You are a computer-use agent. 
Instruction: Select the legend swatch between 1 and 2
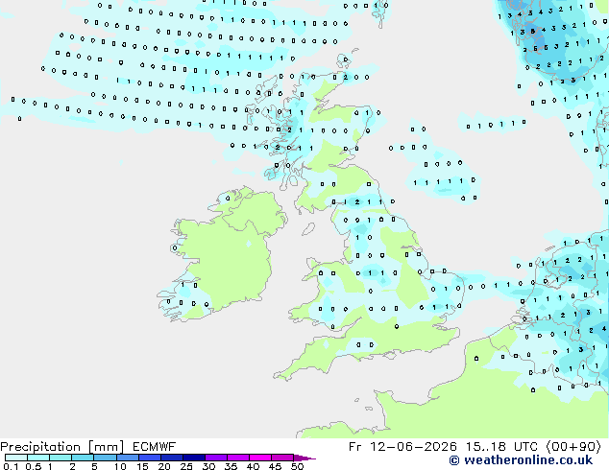point(61,458)
